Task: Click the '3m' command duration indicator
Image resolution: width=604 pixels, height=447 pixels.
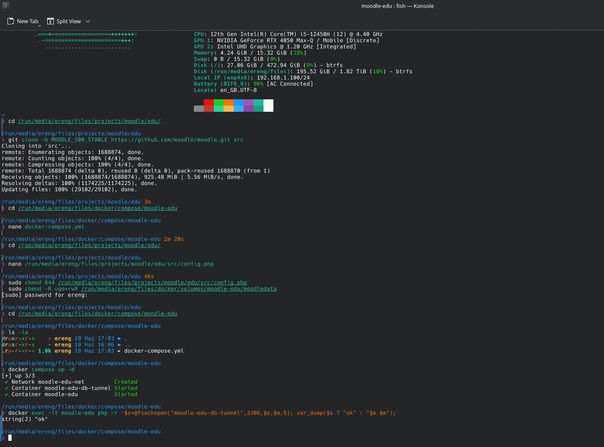Action: 147,202
